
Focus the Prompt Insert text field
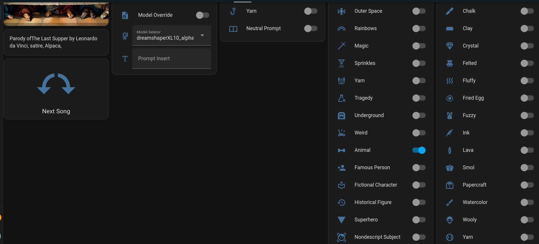pos(171,59)
